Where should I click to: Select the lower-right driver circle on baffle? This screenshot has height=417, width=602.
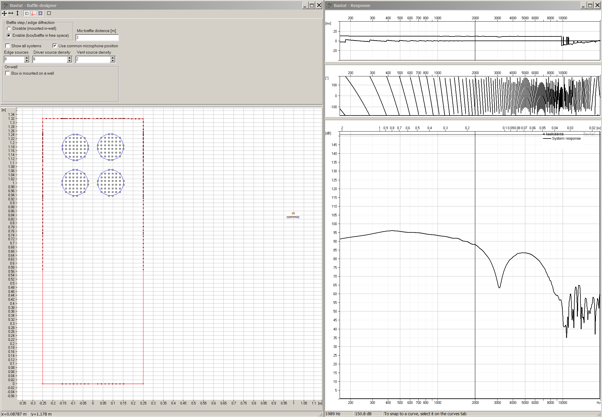point(110,183)
